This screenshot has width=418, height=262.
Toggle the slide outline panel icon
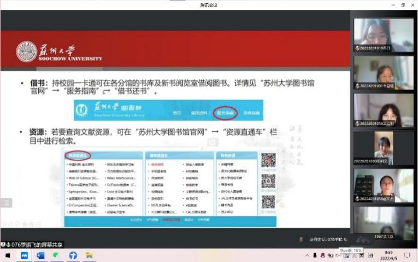click(x=7, y=203)
